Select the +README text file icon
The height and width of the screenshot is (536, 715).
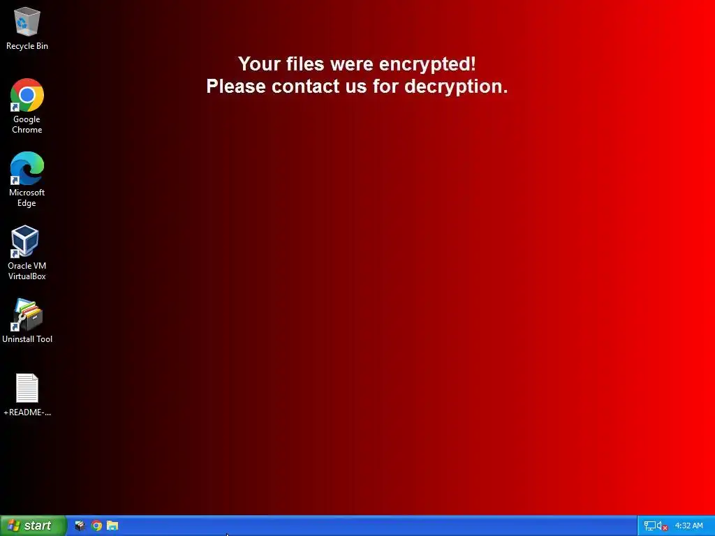[x=27, y=388]
